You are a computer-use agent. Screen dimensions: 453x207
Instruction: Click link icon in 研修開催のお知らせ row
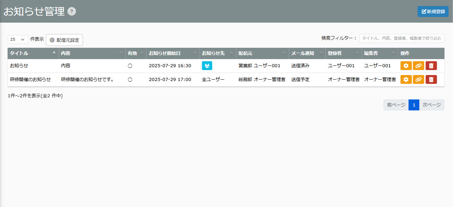(x=418, y=80)
